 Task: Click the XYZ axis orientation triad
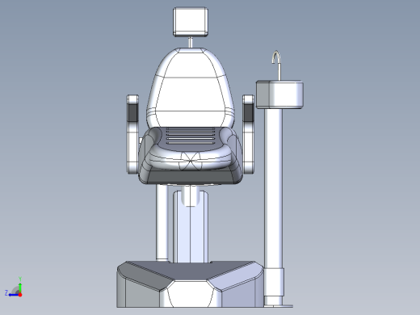tap(14, 288)
